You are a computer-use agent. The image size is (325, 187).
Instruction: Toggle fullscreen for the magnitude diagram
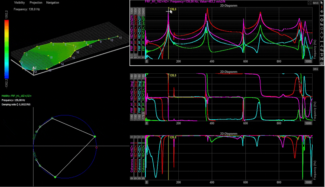(310, 3)
